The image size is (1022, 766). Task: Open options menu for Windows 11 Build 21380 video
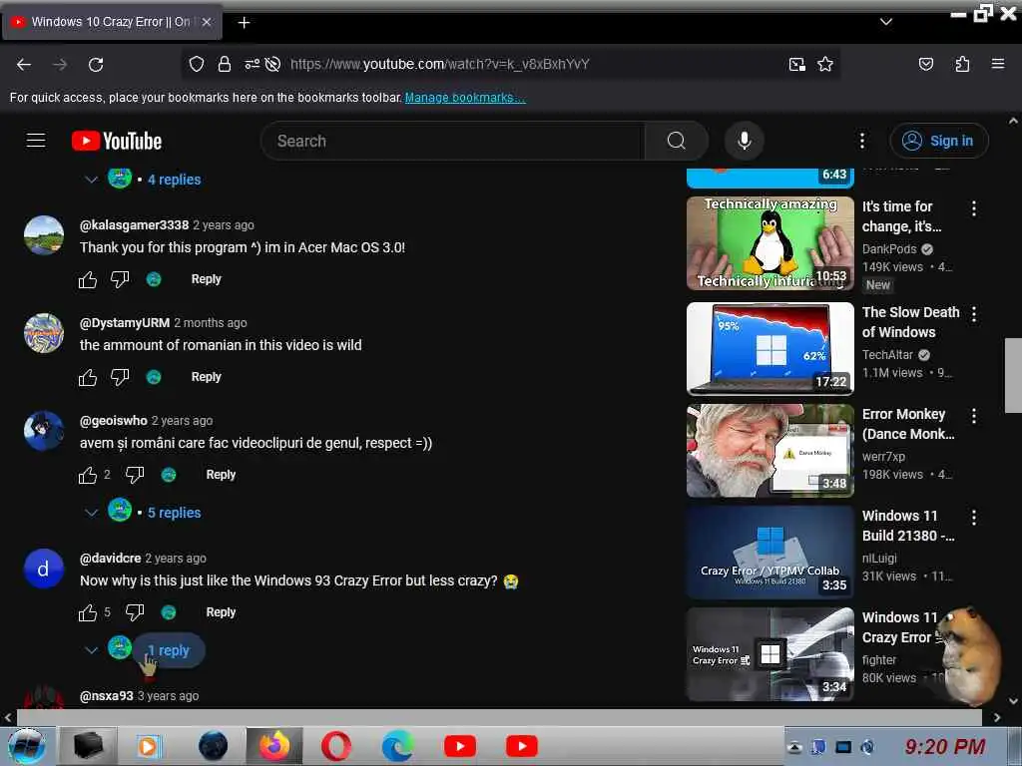pos(974,518)
